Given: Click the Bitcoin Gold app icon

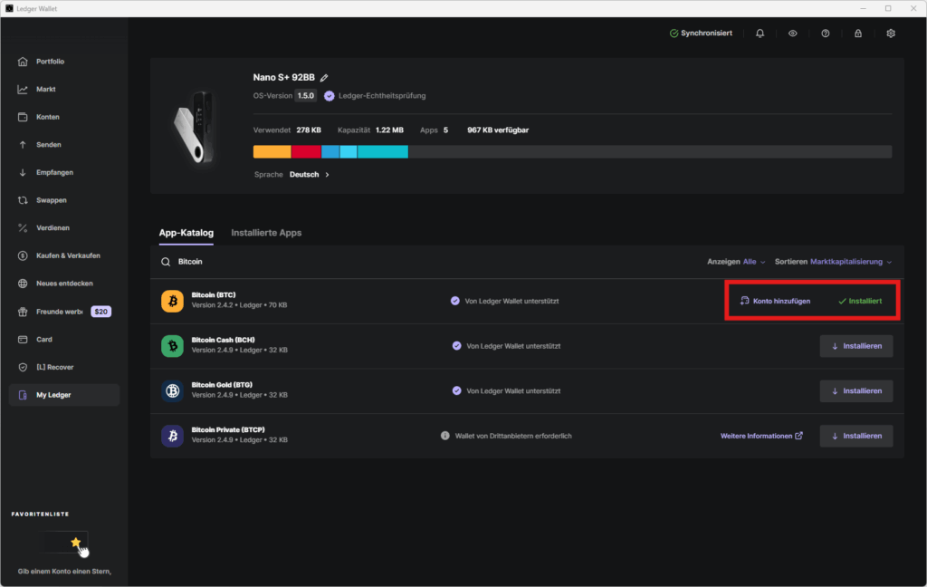Looking at the screenshot, I should click(x=172, y=391).
